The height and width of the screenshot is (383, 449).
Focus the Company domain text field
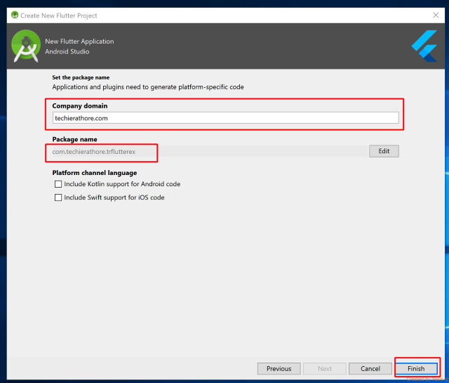click(x=225, y=118)
